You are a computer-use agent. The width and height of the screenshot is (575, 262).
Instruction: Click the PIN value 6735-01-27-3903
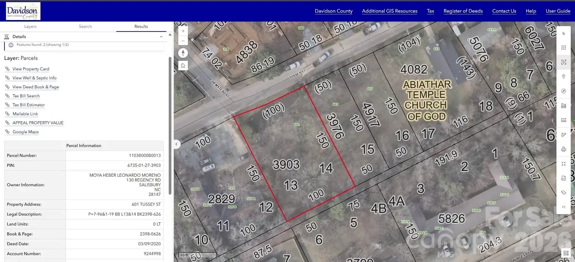click(x=144, y=165)
